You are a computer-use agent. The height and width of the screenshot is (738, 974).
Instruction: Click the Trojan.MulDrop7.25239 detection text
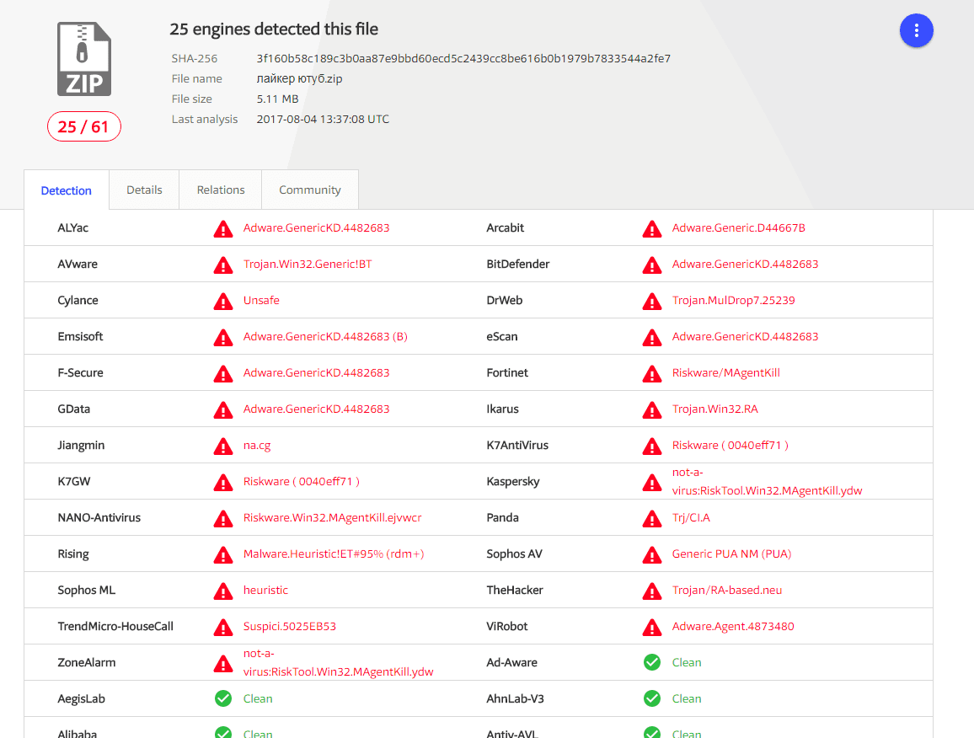coord(733,301)
